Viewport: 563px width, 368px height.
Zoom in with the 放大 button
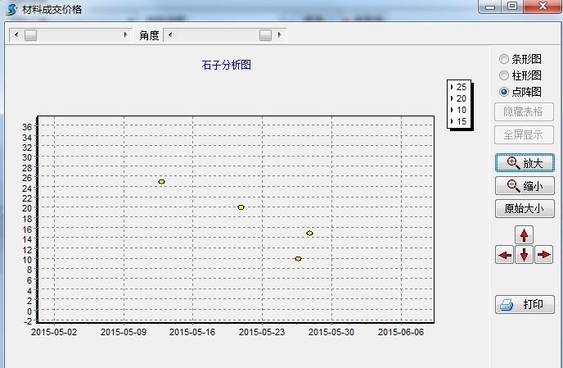point(525,163)
